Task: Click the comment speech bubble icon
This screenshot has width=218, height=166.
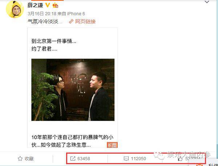Action: pos(126,159)
